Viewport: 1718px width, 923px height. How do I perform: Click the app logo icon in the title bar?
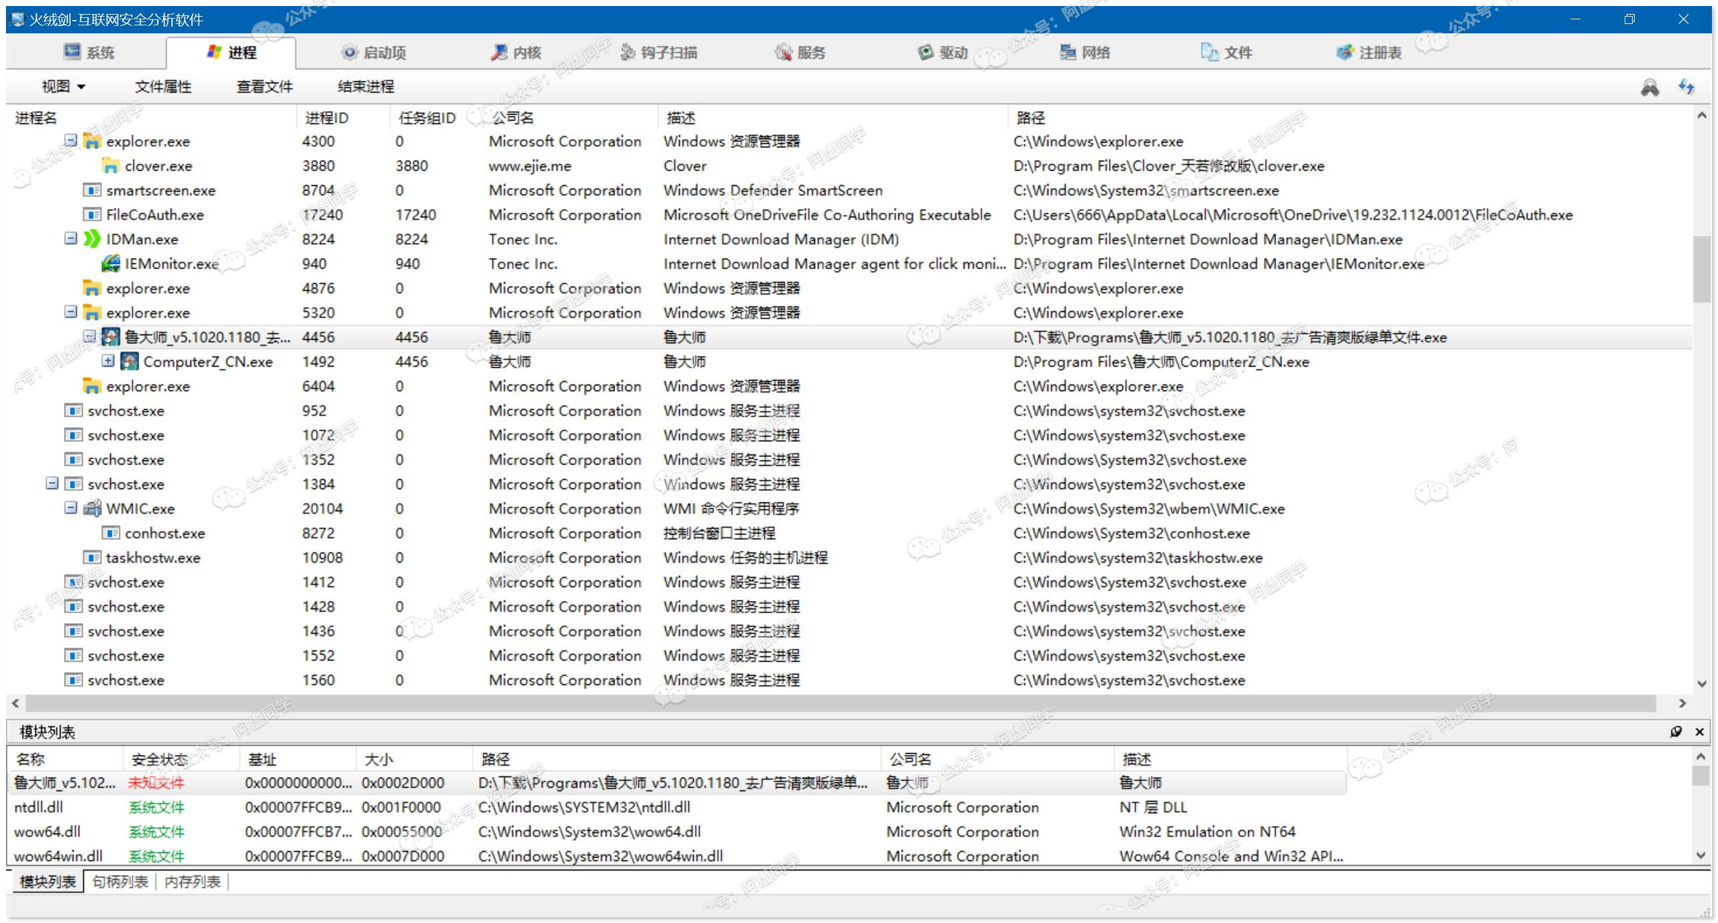(x=18, y=19)
